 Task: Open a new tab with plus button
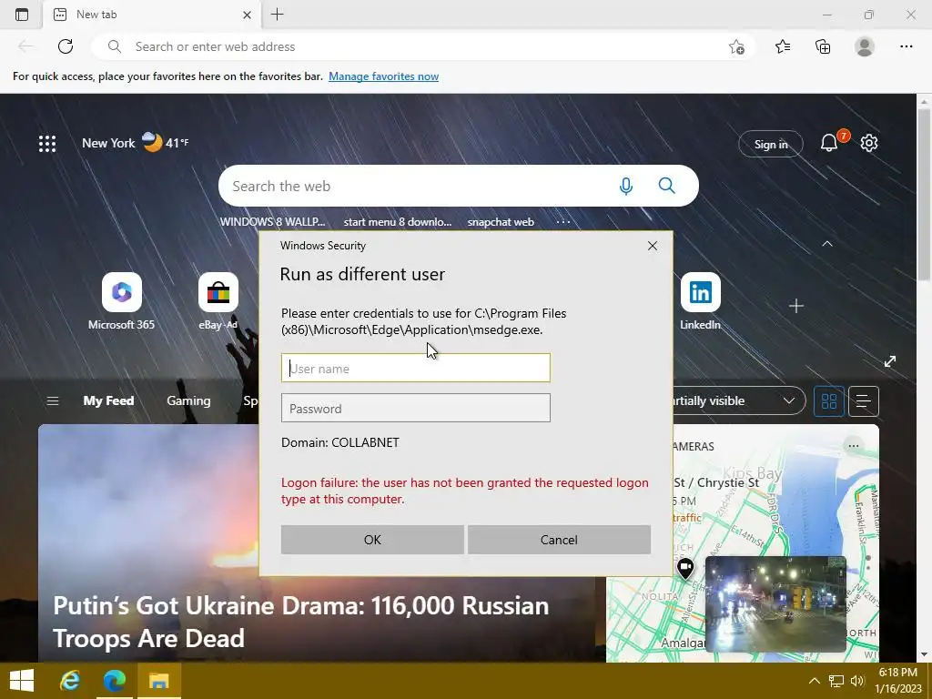[x=277, y=15]
